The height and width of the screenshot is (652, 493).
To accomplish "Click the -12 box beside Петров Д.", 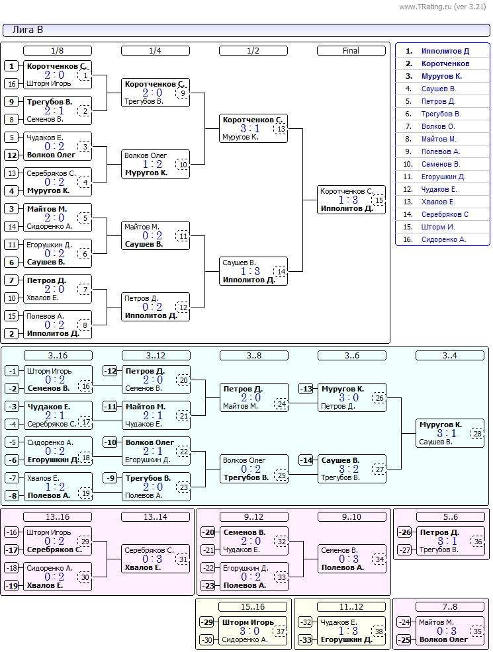I will [x=111, y=371].
